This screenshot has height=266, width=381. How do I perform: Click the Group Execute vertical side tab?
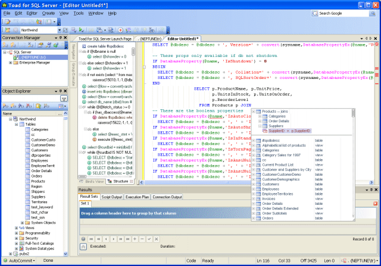coord(73,74)
